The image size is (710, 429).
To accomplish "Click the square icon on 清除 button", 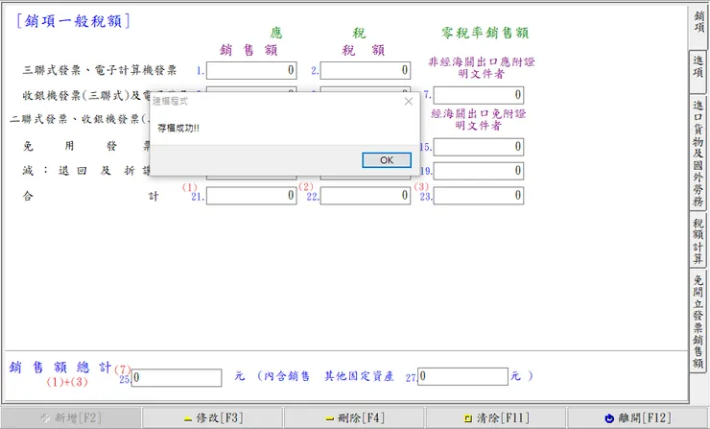I will point(468,418).
